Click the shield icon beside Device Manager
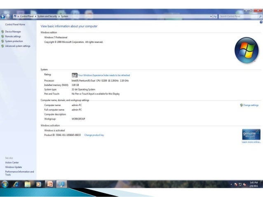Viewport: 263px width, 197px height. [2, 32]
